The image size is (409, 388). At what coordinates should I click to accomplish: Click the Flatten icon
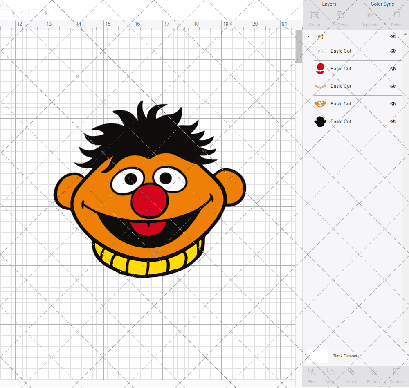pos(373,372)
